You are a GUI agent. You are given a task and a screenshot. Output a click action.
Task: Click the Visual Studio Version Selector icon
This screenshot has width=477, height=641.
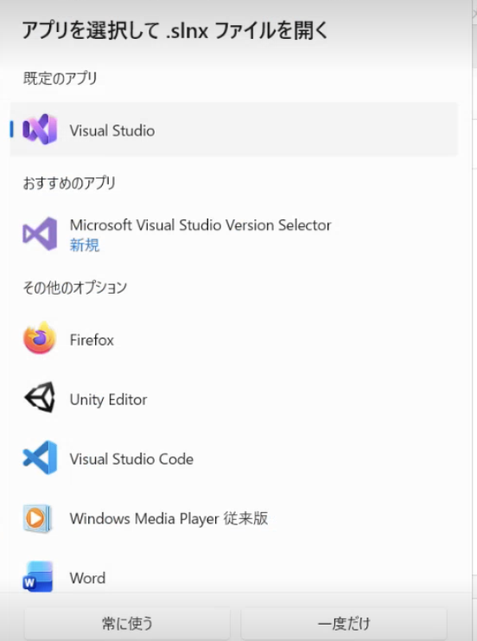click(x=40, y=234)
